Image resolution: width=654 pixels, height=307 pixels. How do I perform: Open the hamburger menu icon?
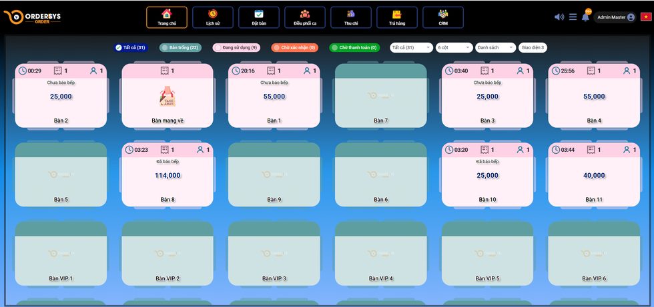click(573, 17)
